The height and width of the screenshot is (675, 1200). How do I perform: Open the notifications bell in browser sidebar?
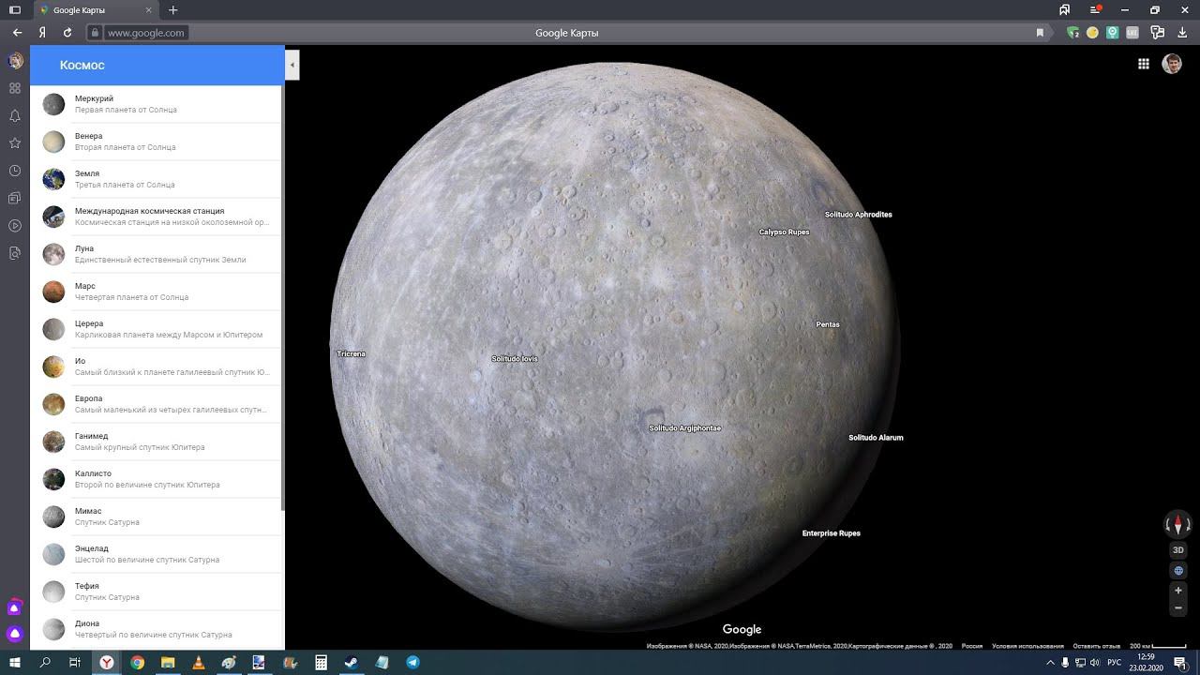(x=15, y=115)
